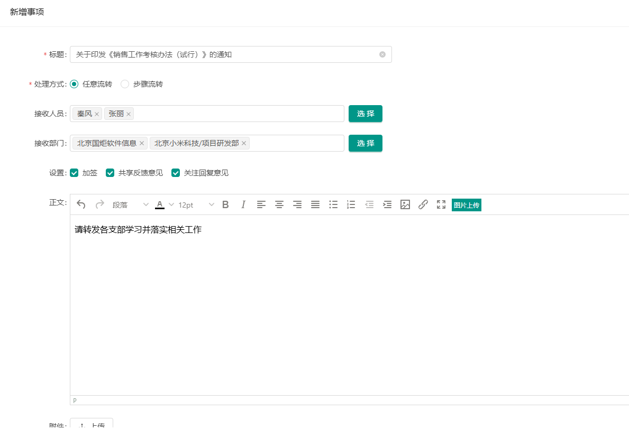Click the 上传 attachment button

92,424
